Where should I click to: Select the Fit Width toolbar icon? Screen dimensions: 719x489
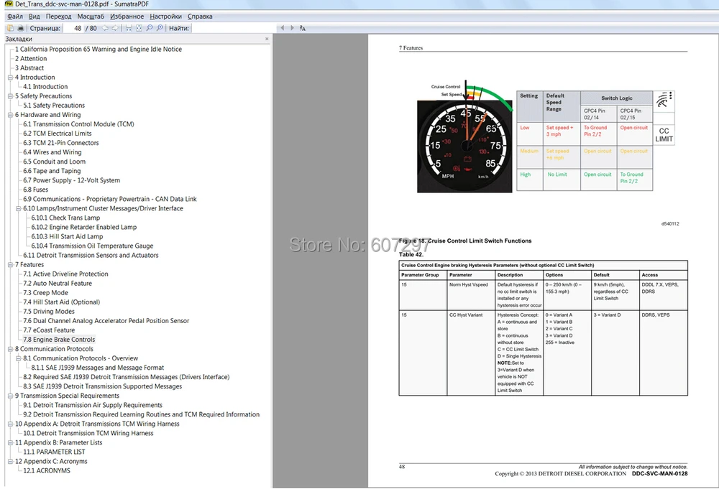point(129,28)
